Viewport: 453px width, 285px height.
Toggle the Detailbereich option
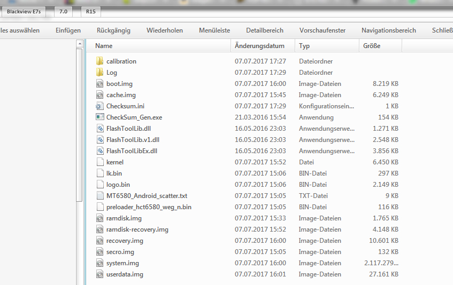(265, 30)
